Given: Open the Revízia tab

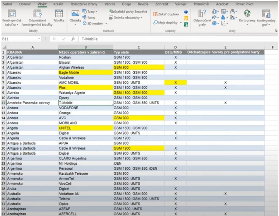Looking at the screenshot, I should pos(143,4).
